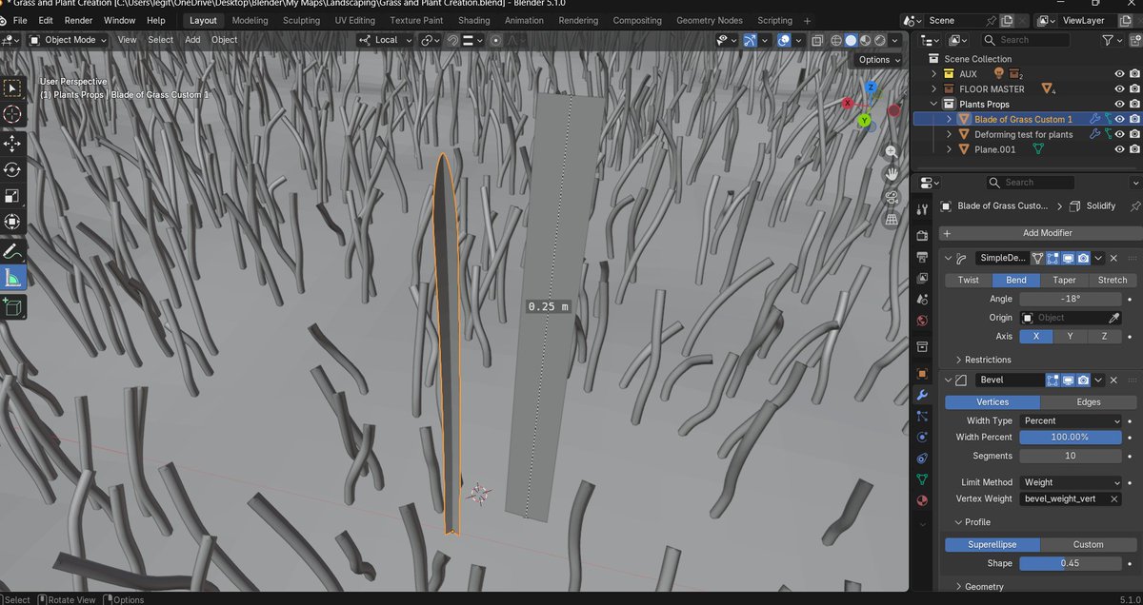Open the Tool properties tab
The height and width of the screenshot is (605, 1143).
922,209
